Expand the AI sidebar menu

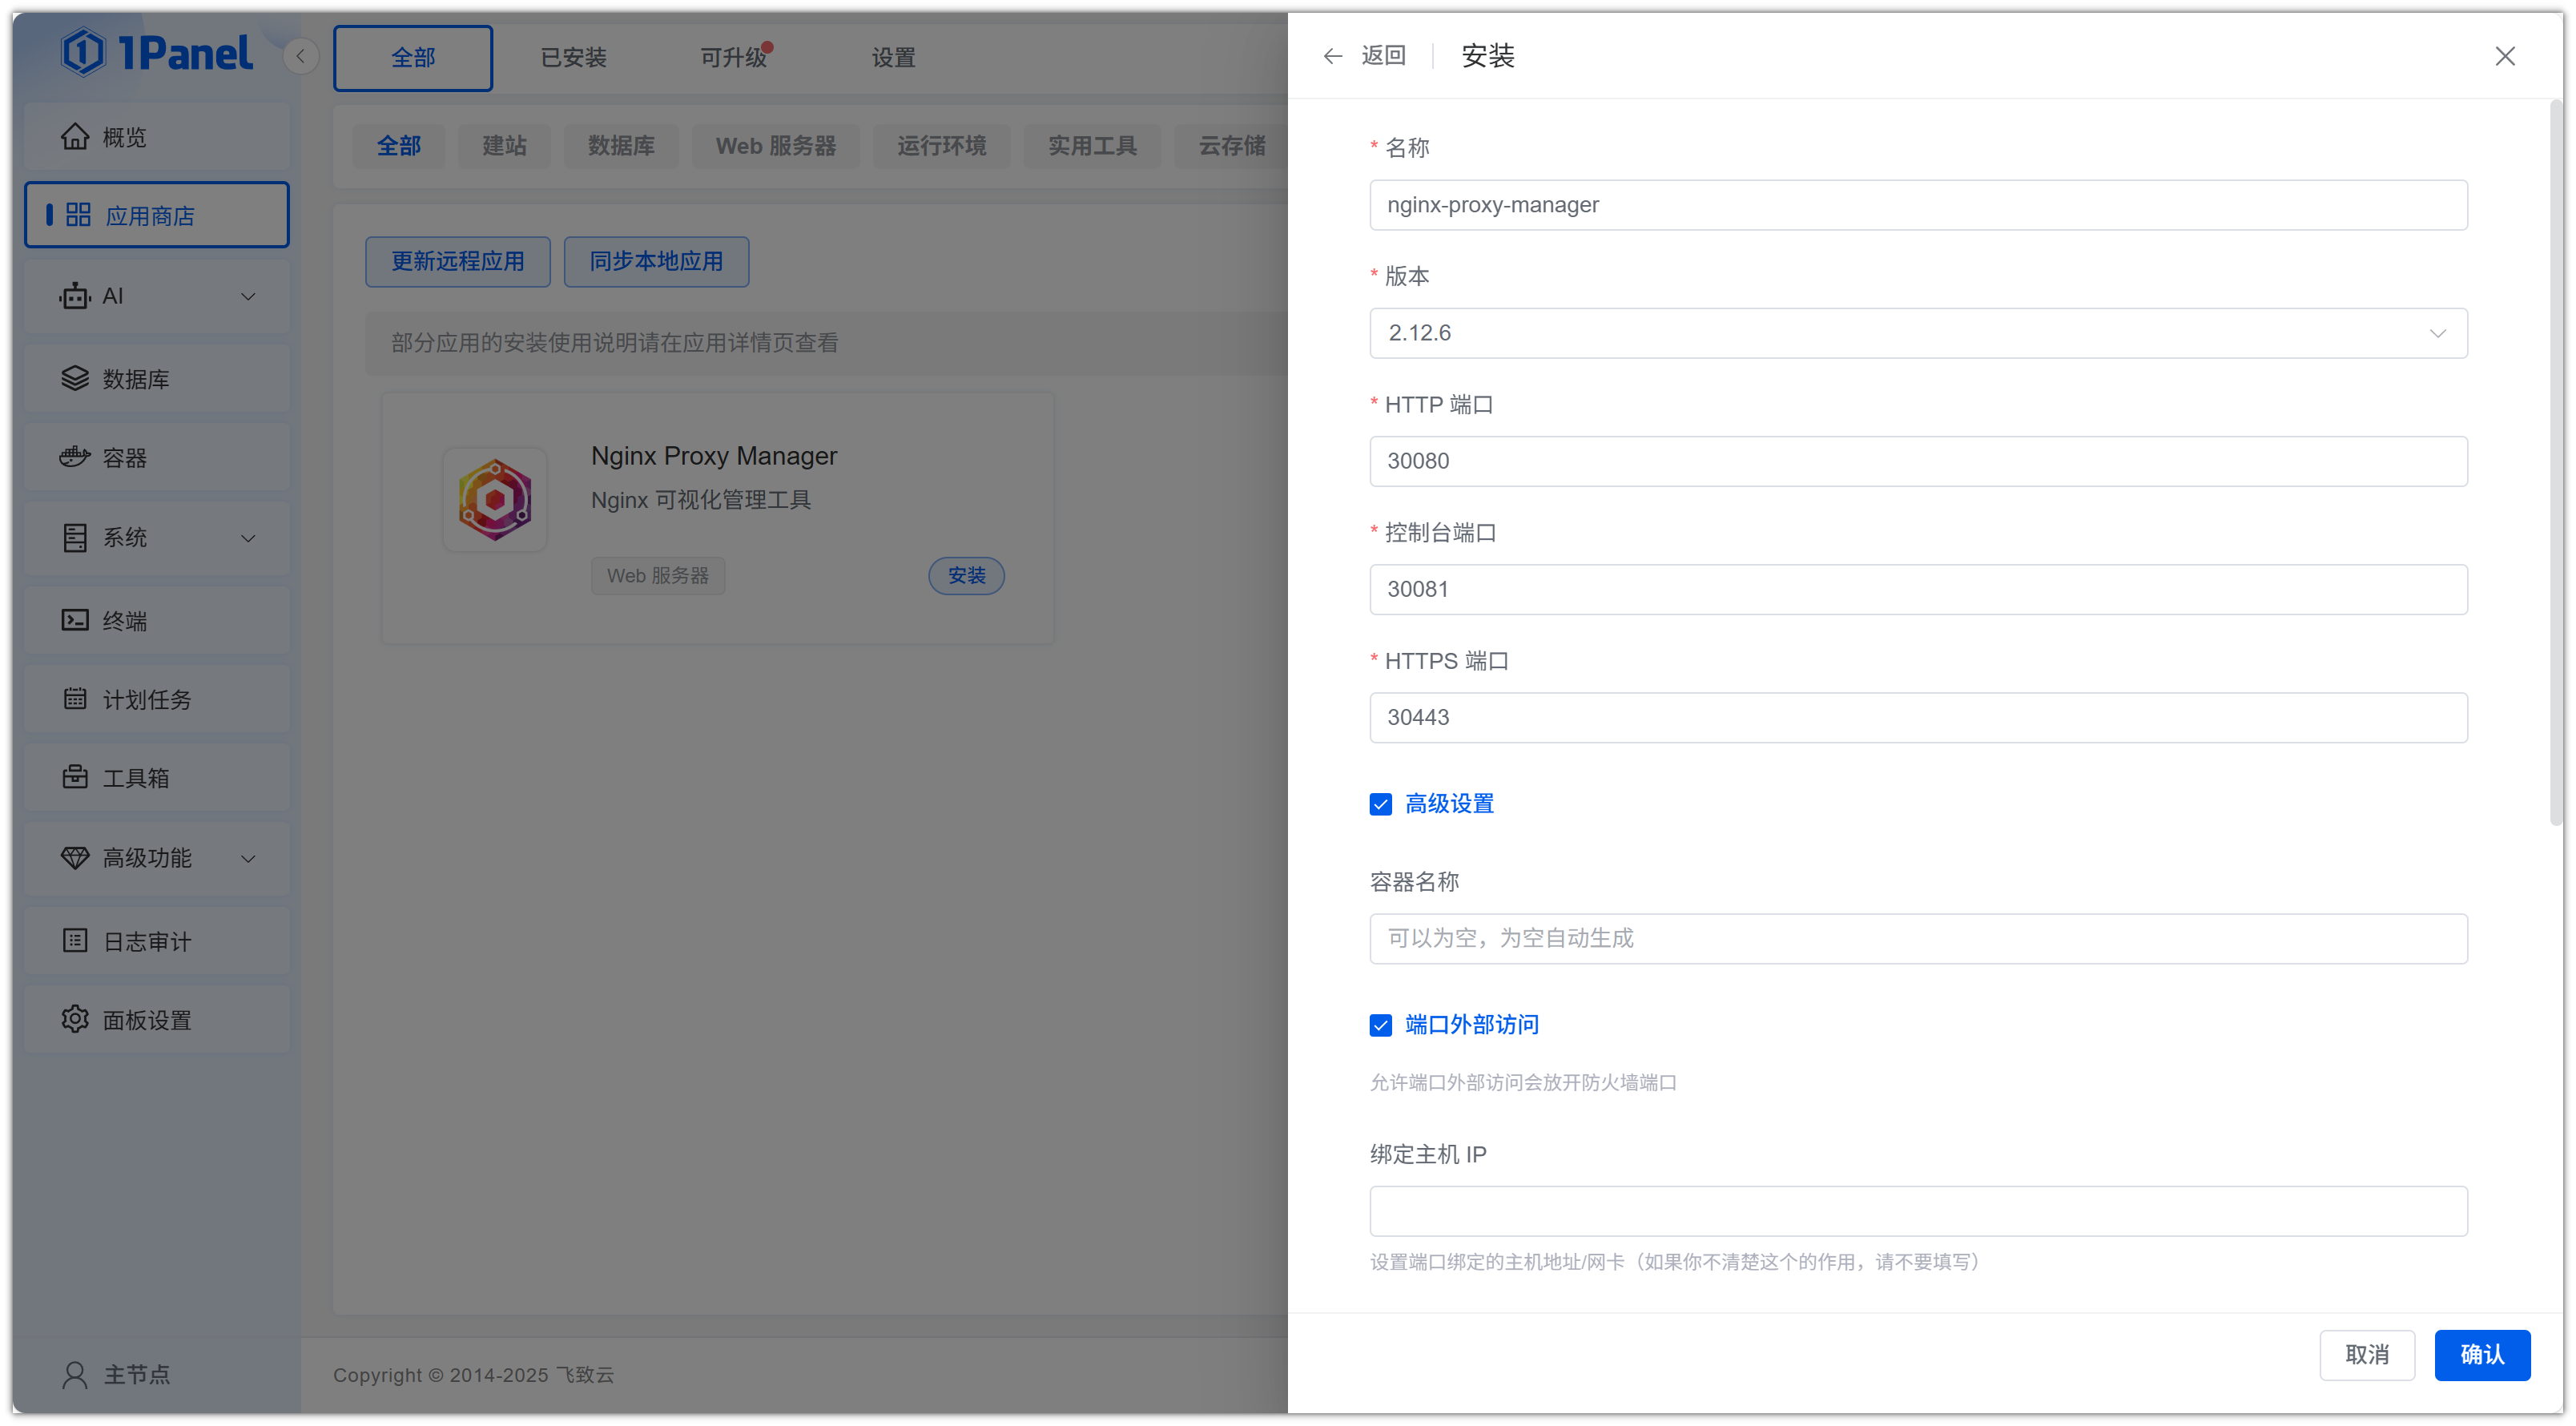[248, 297]
